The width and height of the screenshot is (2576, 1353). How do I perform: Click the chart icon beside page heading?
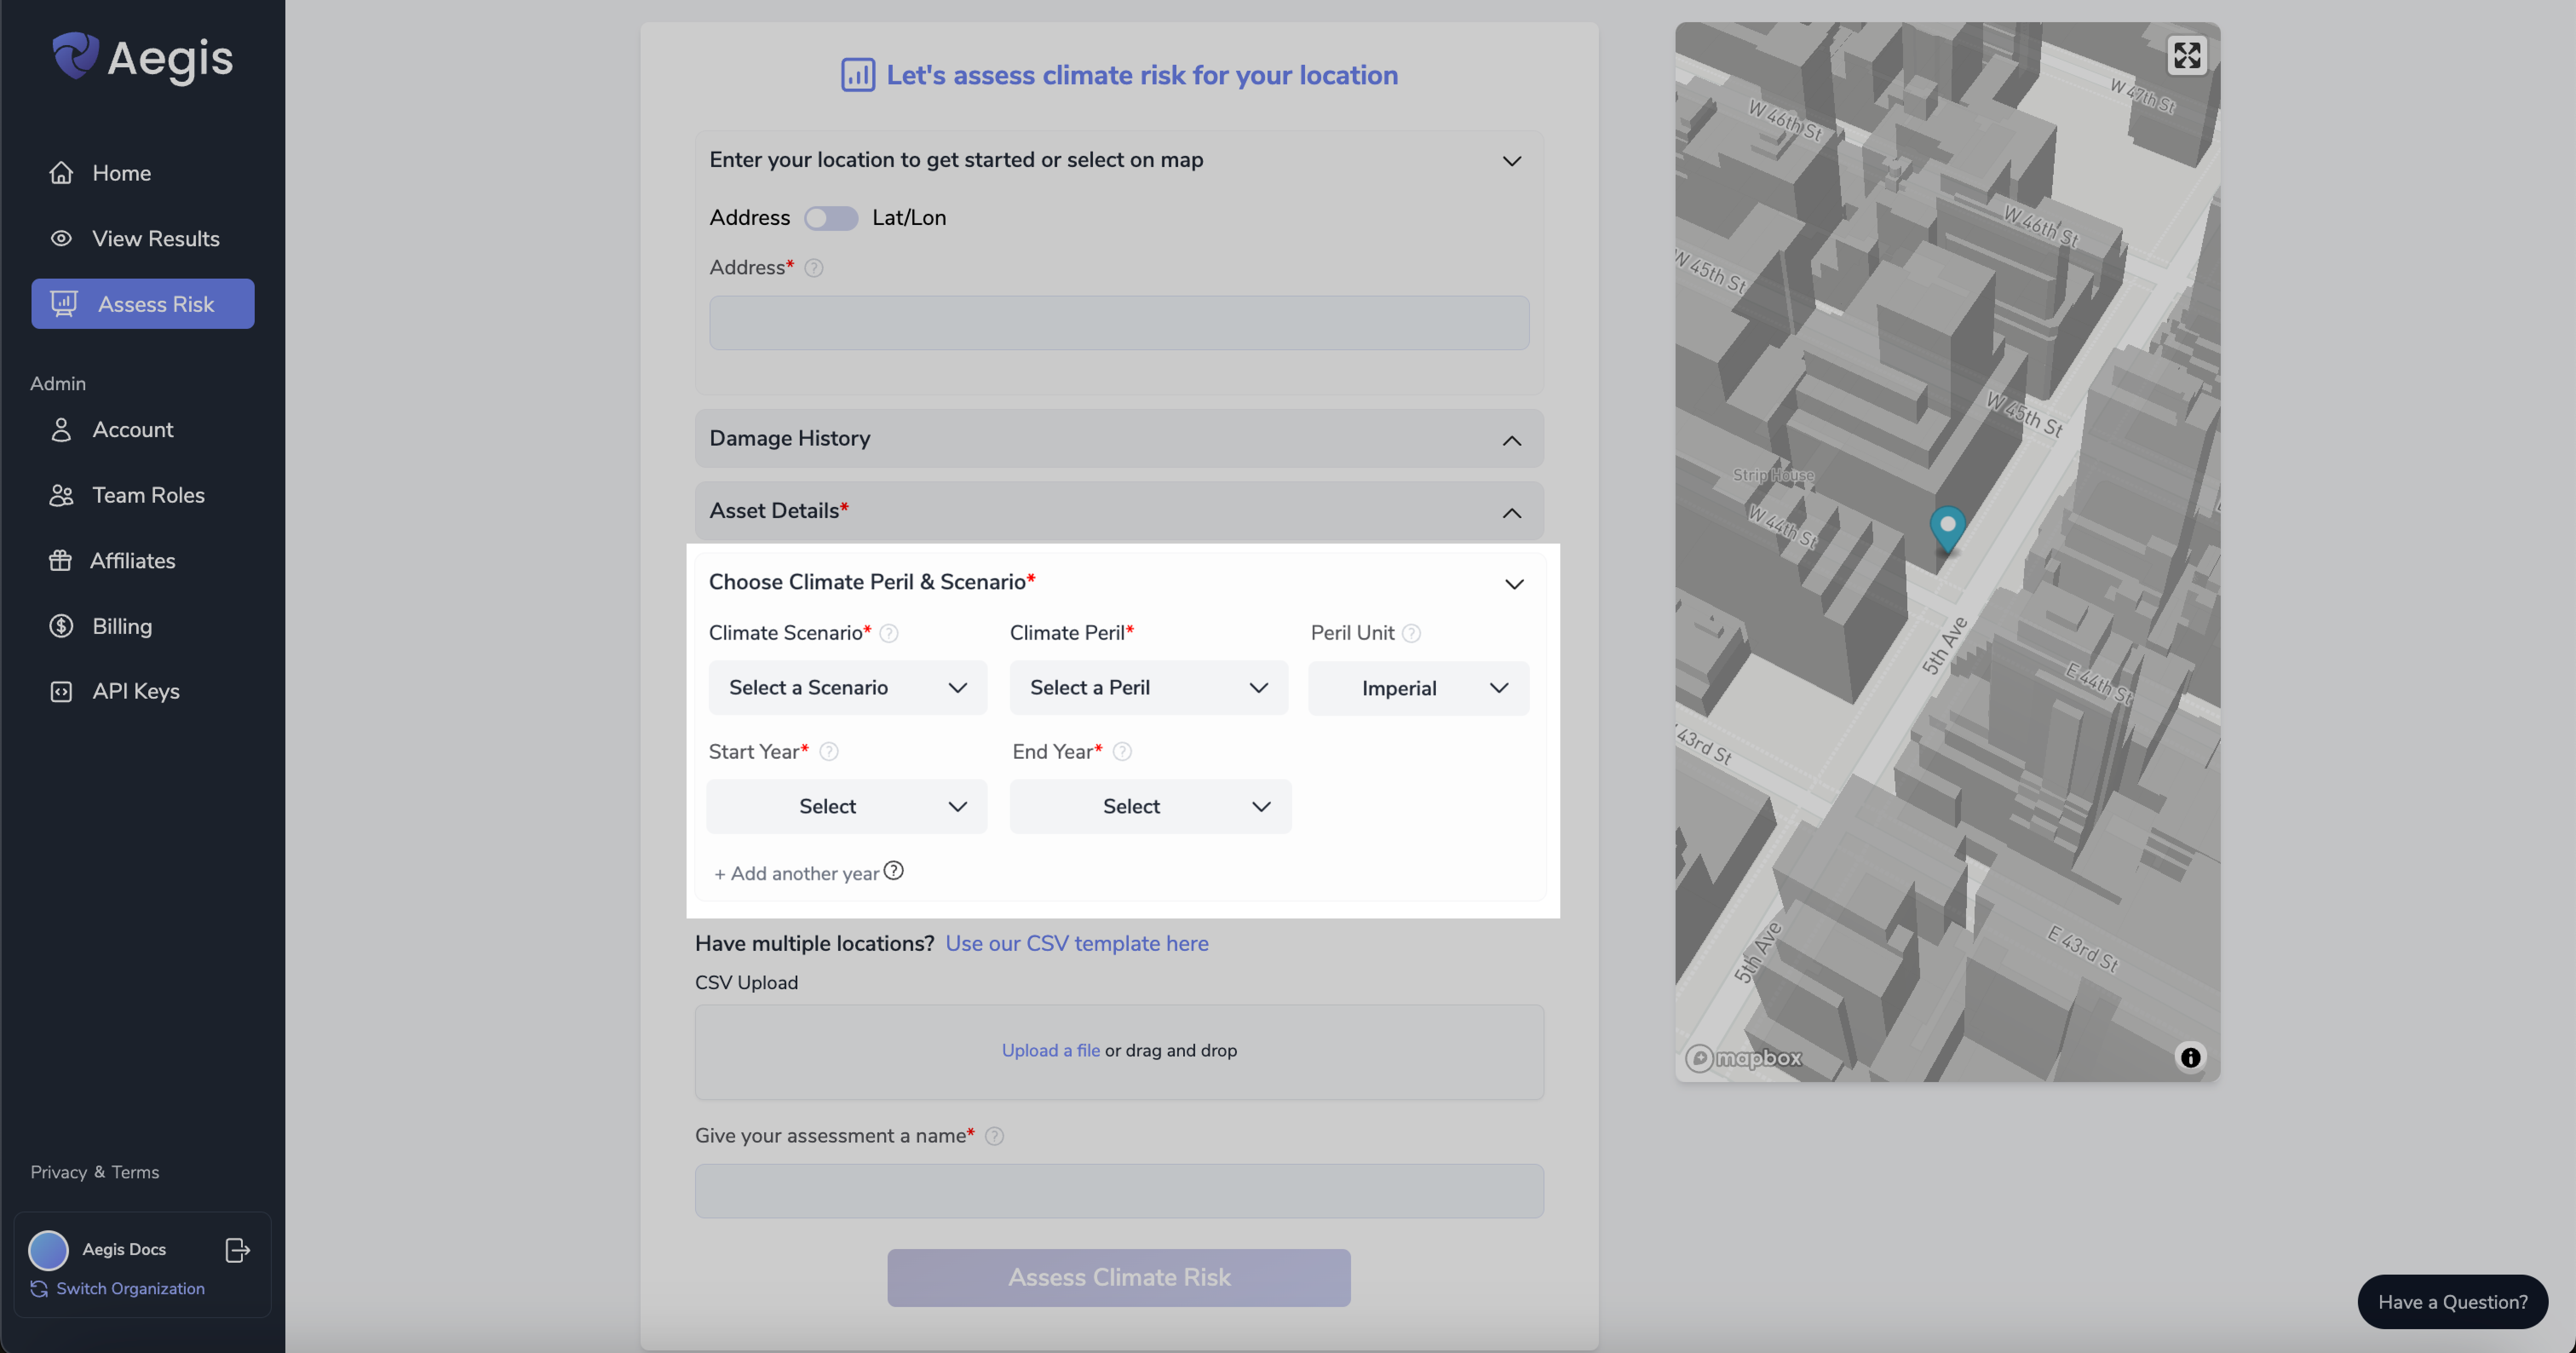857,75
